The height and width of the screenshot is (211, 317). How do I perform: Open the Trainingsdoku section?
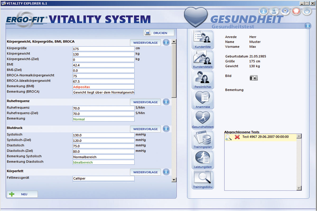point(203,180)
